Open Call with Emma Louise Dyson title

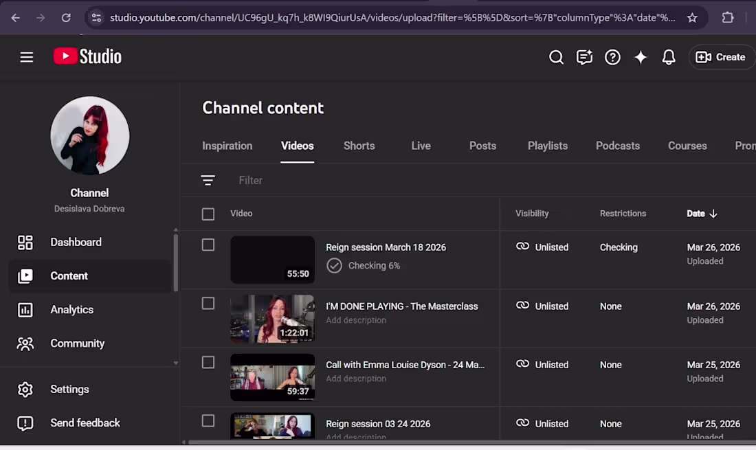(405, 365)
